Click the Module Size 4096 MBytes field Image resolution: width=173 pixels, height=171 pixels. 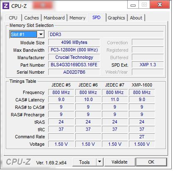[x=74, y=42]
